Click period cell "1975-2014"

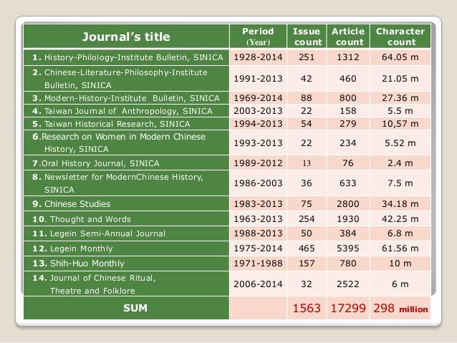pos(258,248)
